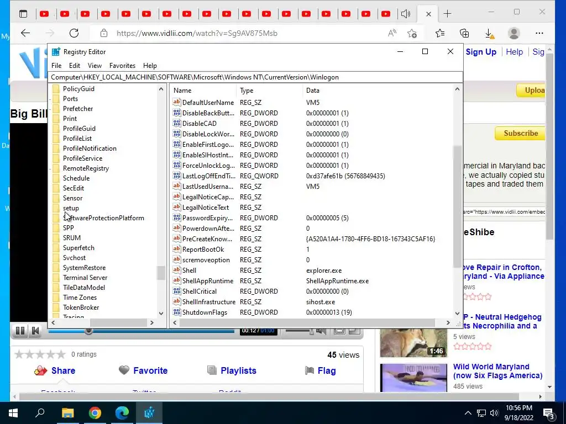Image resolution: width=566 pixels, height=424 pixels.
Task: Flag the video
Action: 321,370
